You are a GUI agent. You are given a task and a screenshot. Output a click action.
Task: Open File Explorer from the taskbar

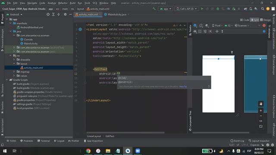[108, 151]
